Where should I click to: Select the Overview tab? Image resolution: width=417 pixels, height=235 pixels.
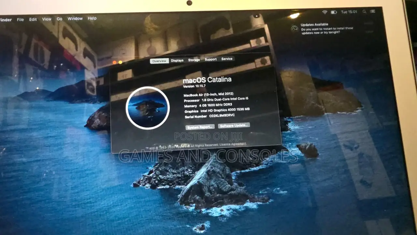pos(159,61)
